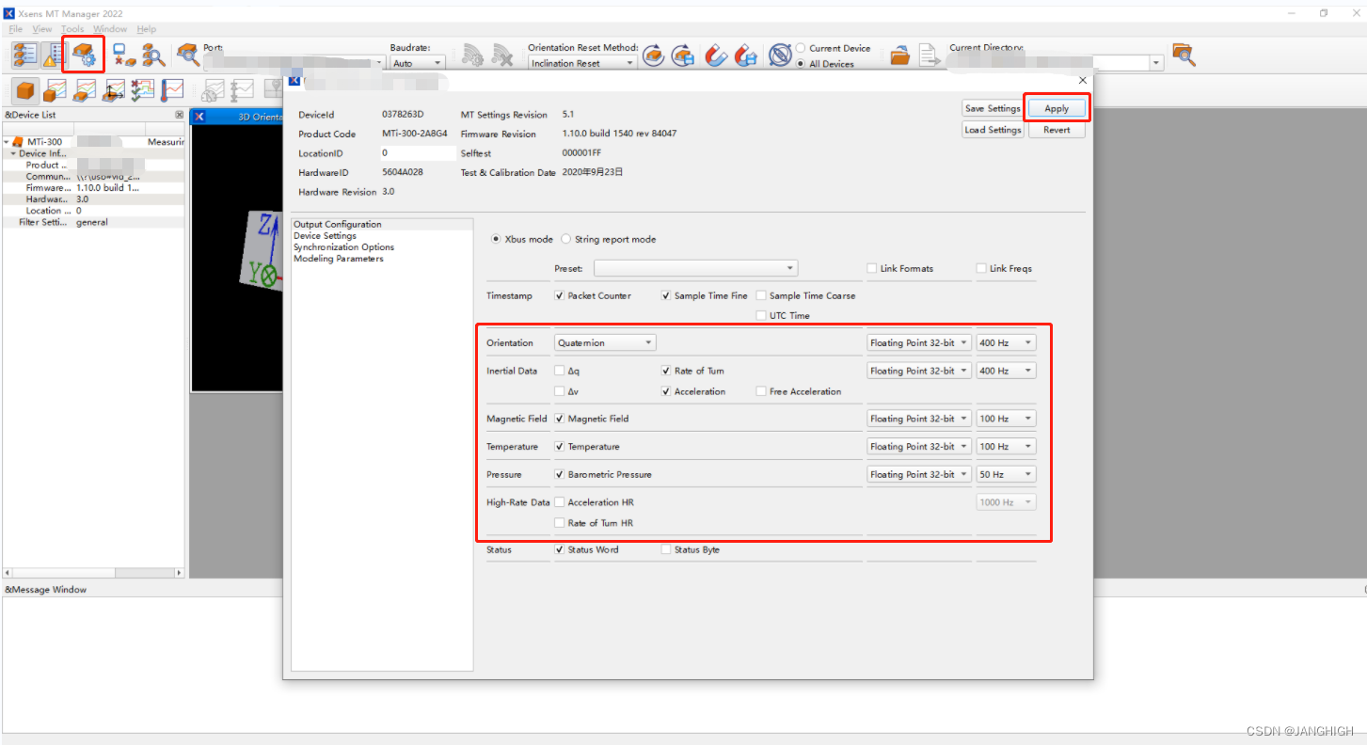Open the Tools menu
Viewport: 1367px width, 745px height.
click(72, 29)
